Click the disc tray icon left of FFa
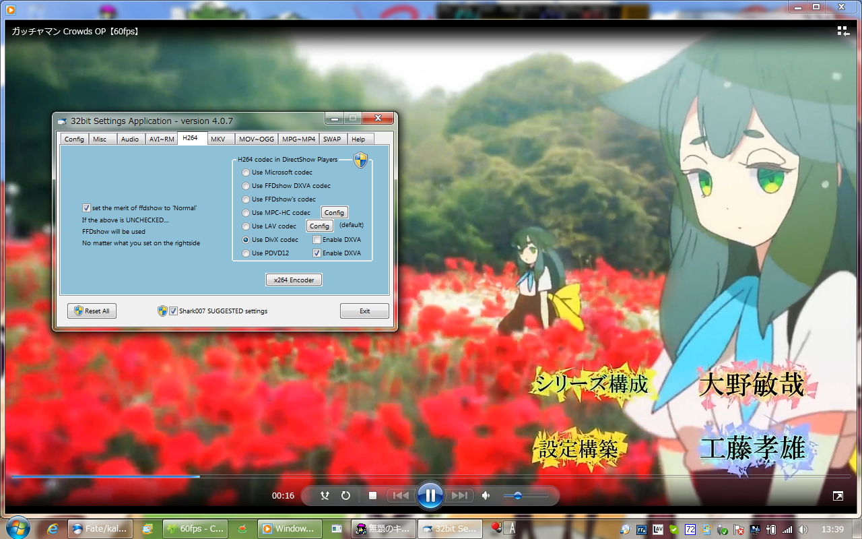The image size is (862, 539). (626, 529)
